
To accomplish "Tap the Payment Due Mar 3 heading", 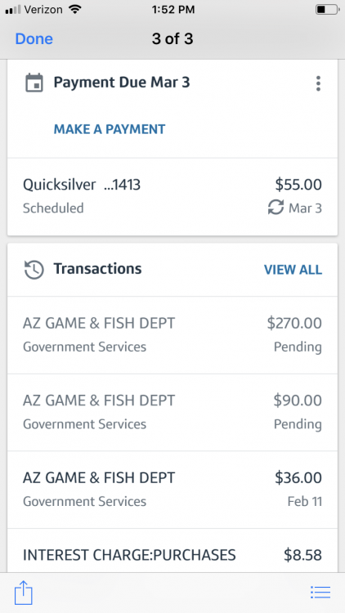I will tap(122, 83).
